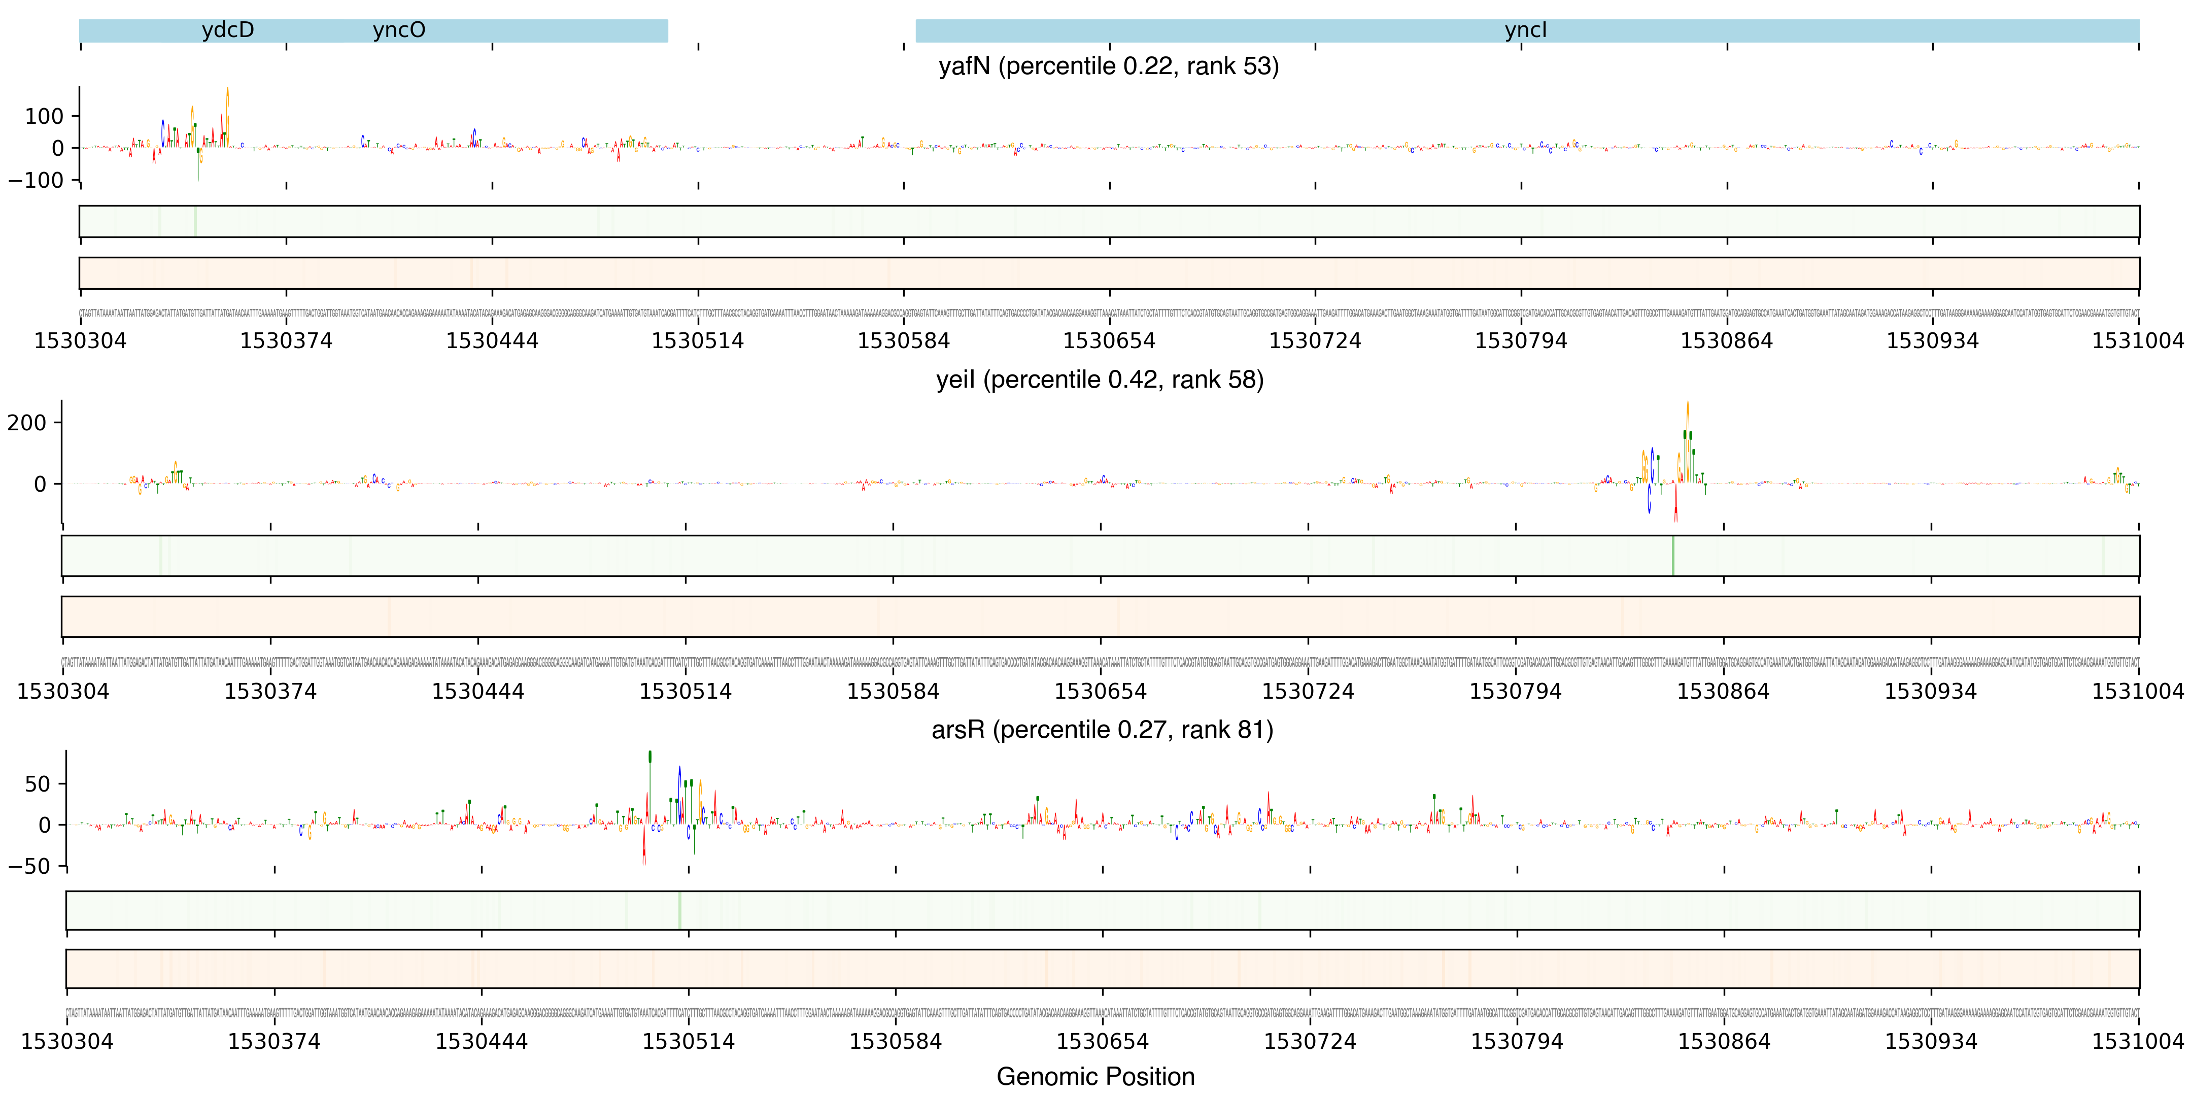Select the yafN percentile 0.22 title

pyautogui.click(x=1108, y=65)
